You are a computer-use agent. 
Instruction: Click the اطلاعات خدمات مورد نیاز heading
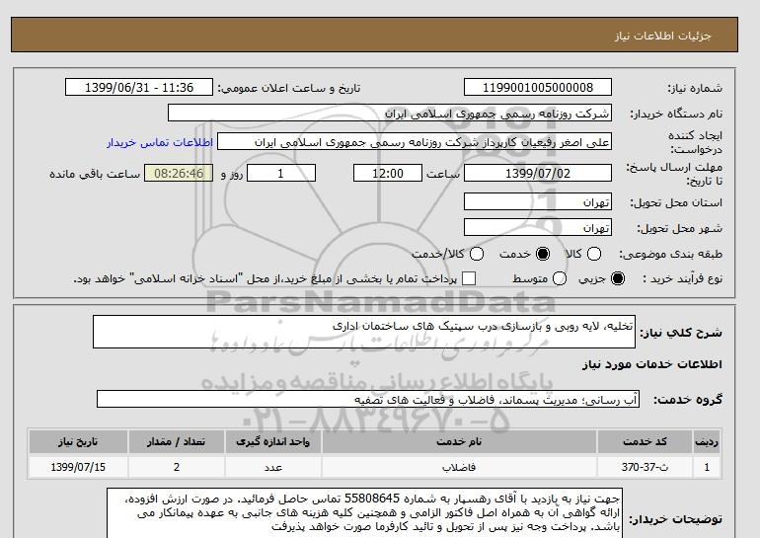coord(651,364)
